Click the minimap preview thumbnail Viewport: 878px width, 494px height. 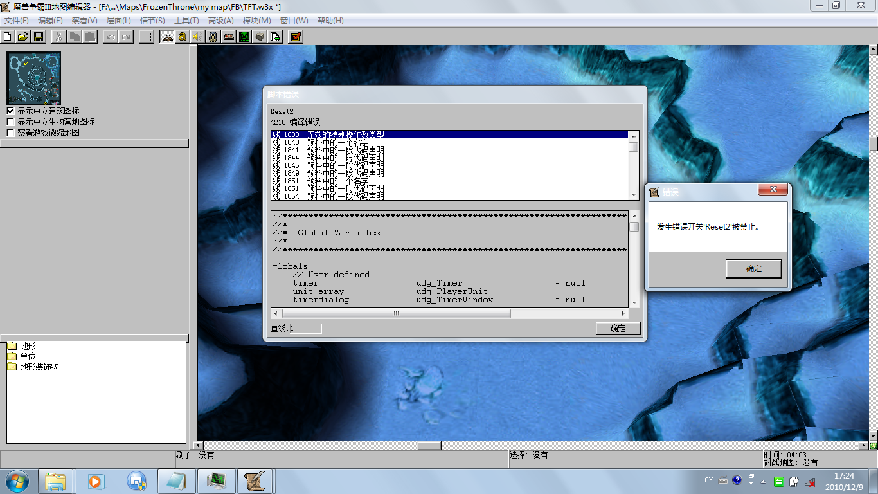pos(34,78)
